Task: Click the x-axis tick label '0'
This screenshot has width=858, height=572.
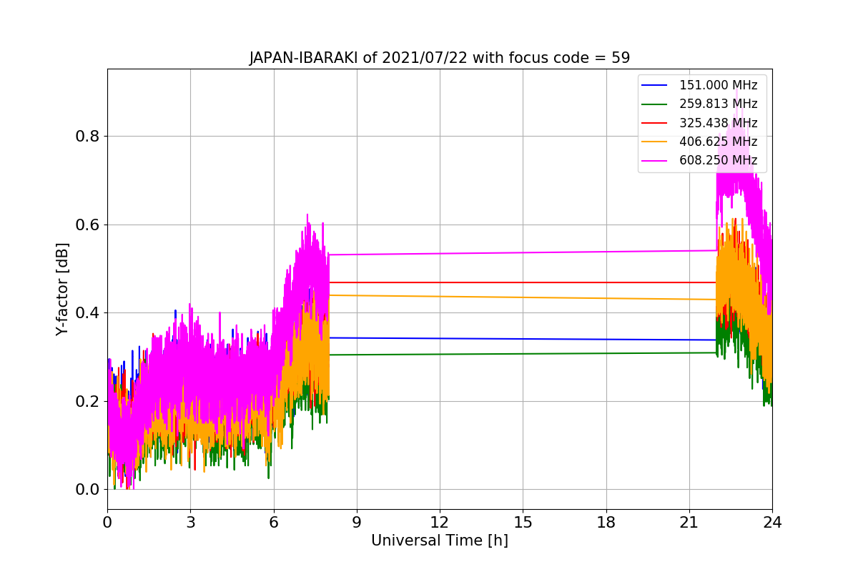Action: pyautogui.click(x=107, y=523)
